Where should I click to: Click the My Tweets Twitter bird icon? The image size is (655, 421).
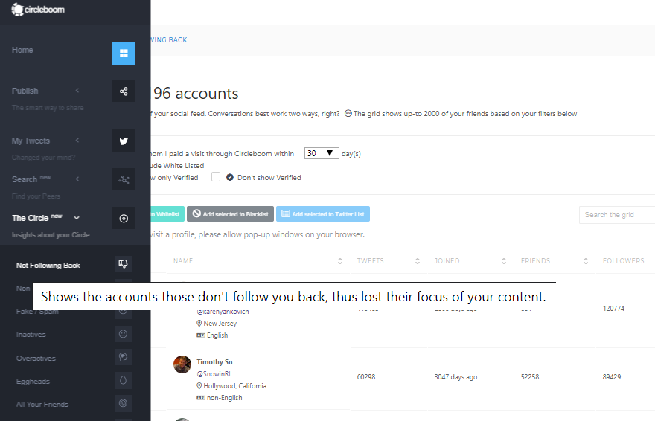[x=124, y=141]
